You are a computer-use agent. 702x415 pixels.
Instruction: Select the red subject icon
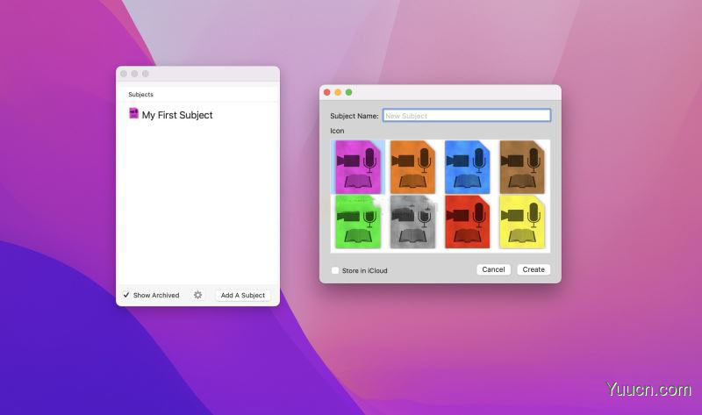click(467, 221)
